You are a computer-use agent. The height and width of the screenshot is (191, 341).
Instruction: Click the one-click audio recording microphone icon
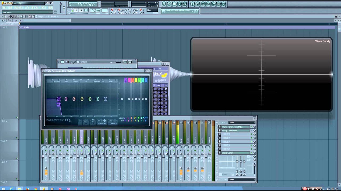[213, 4]
